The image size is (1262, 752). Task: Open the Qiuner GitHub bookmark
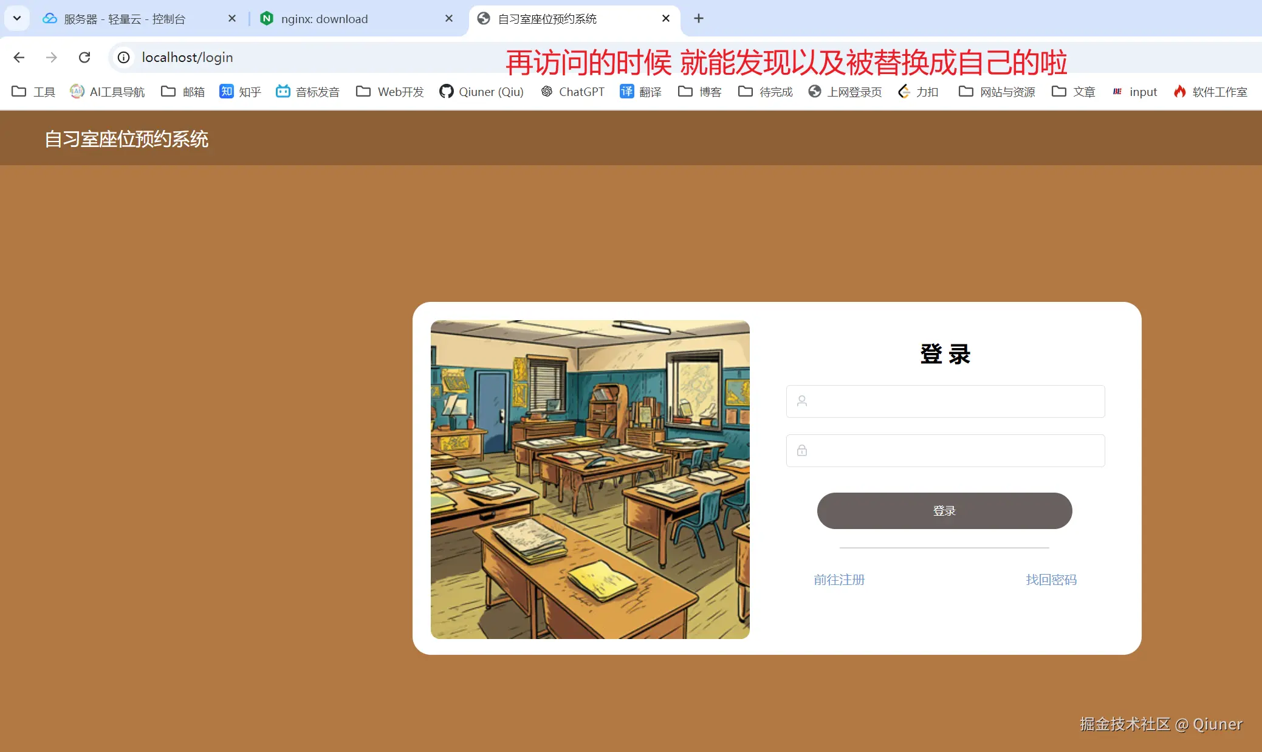pyautogui.click(x=481, y=92)
